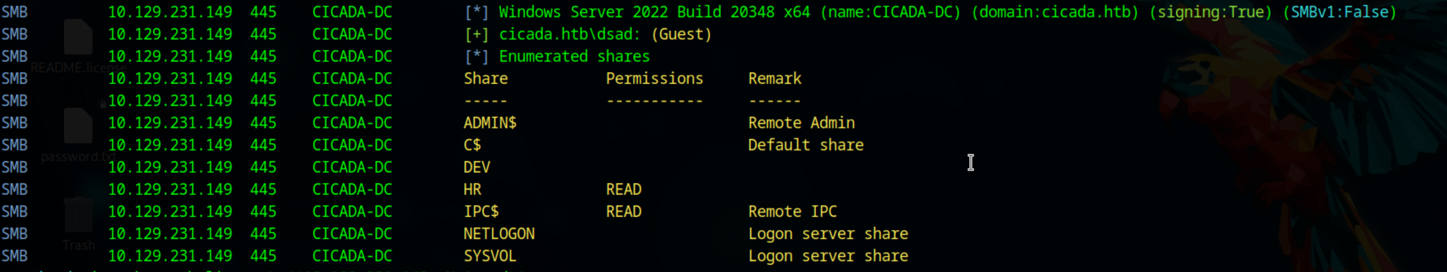
Task: Click the "Remote Admin" remark text
Action: point(802,123)
